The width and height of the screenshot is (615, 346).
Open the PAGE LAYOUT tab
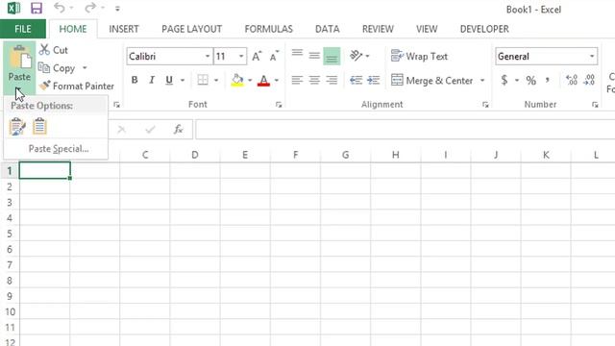click(x=192, y=29)
